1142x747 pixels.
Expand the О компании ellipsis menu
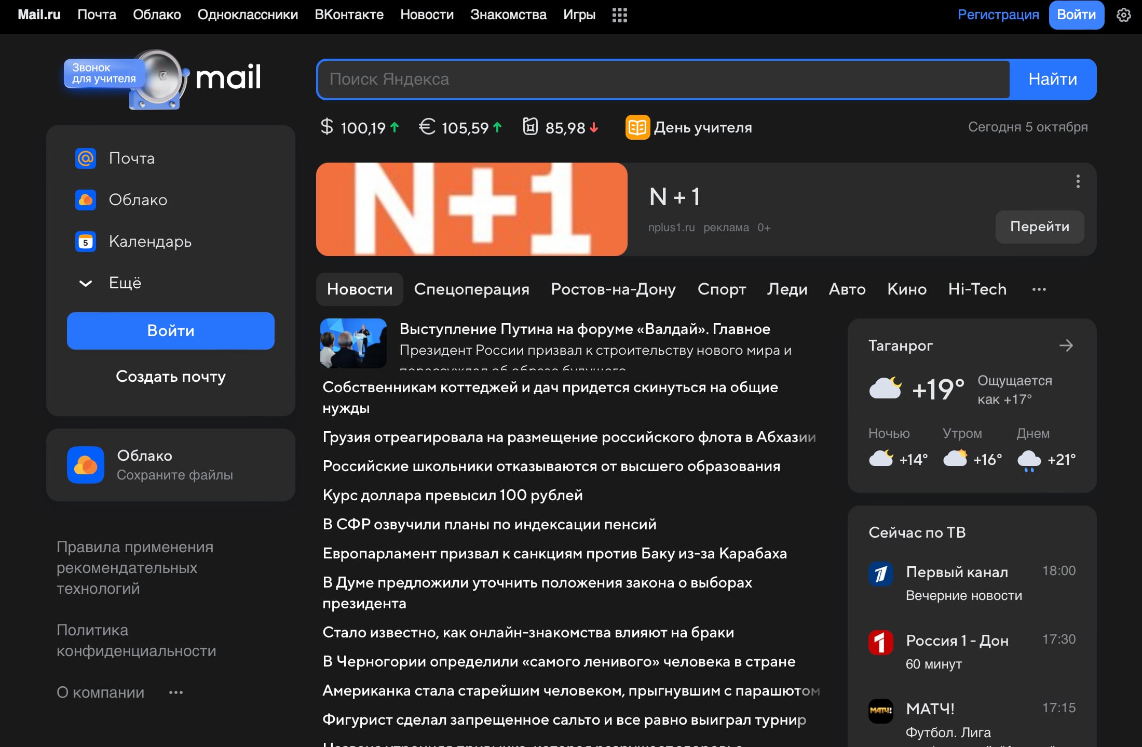[176, 692]
